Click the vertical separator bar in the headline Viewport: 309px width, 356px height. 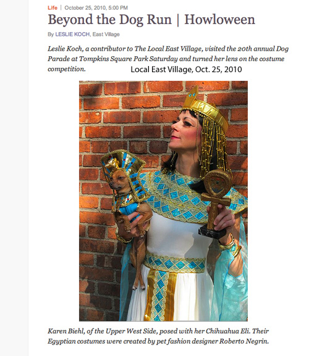click(x=178, y=20)
